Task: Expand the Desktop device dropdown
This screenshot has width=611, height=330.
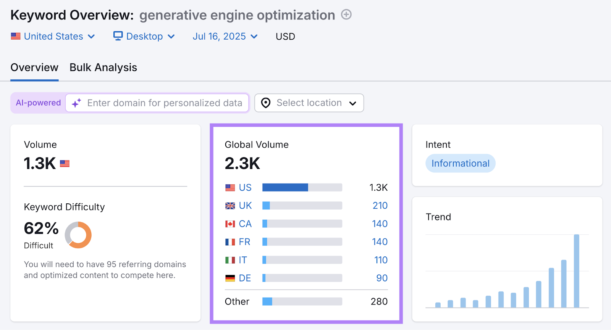Action: pyautogui.click(x=144, y=36)
